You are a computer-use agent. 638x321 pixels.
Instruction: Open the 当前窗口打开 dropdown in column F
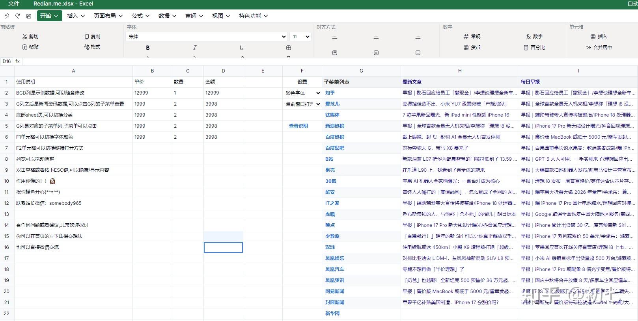(x=302, y=104)
